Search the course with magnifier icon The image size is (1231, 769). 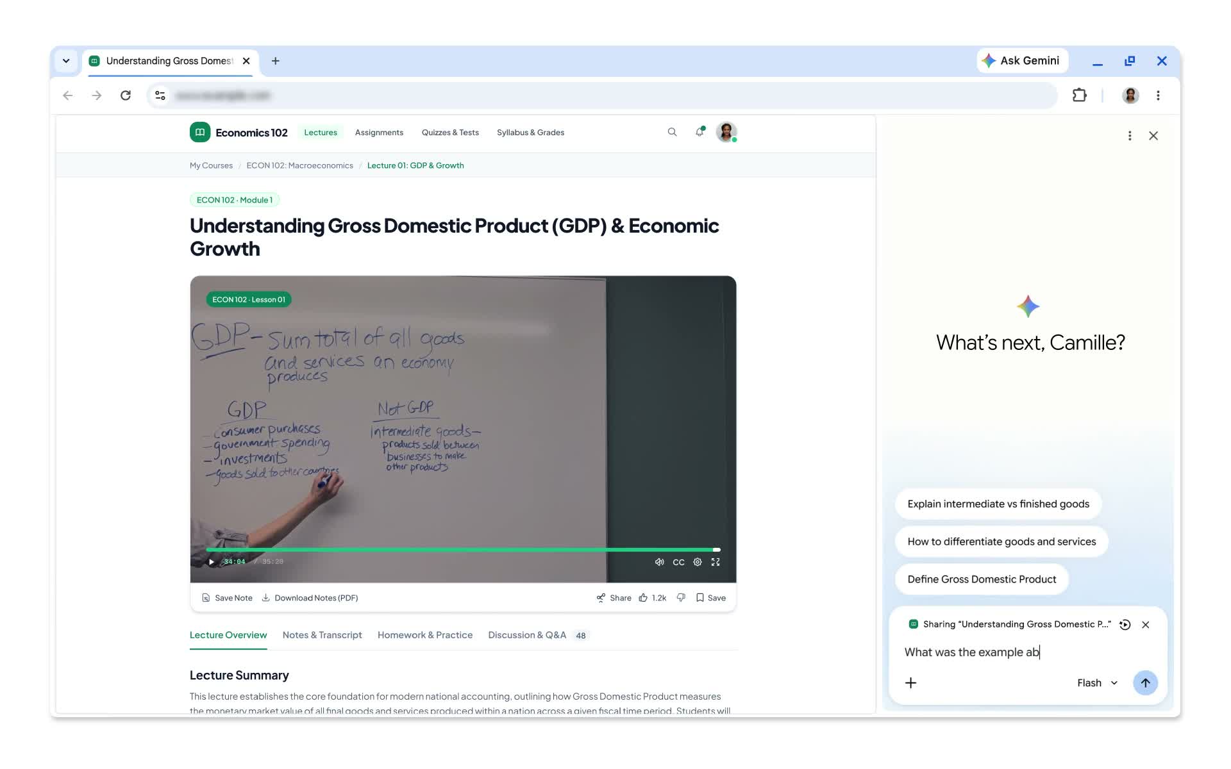pyautogui.click(x=672, y=132)
